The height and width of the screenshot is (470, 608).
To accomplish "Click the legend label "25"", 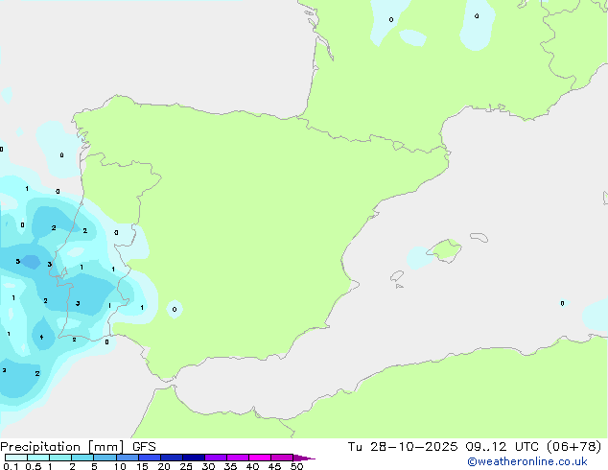I will tap(186, 466).
